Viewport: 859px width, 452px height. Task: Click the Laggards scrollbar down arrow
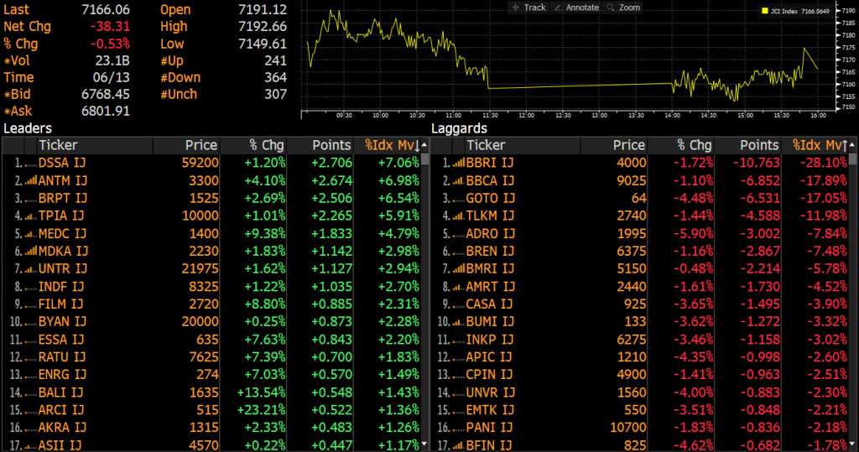coord(852,444)
